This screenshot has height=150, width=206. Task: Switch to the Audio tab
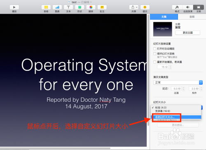tap(192, 17)
